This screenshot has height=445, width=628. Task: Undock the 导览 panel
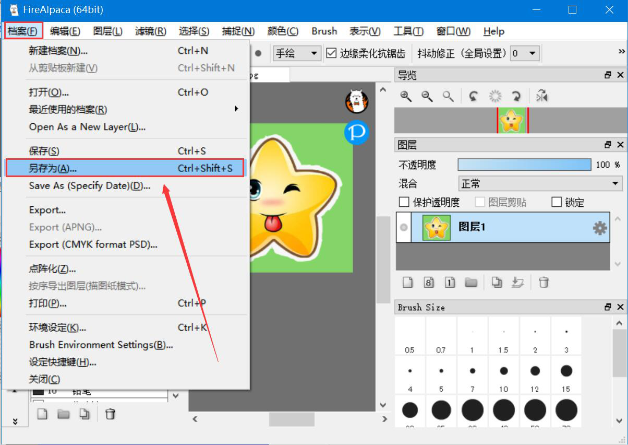click(608, 75)
